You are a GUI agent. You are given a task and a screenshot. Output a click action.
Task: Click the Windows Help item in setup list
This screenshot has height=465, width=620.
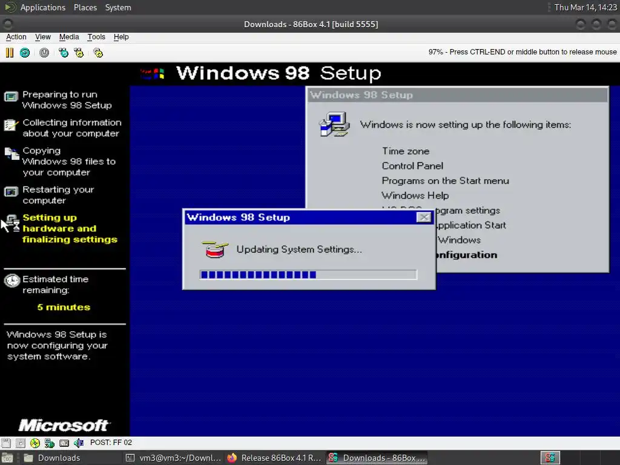tap(415, 196)
